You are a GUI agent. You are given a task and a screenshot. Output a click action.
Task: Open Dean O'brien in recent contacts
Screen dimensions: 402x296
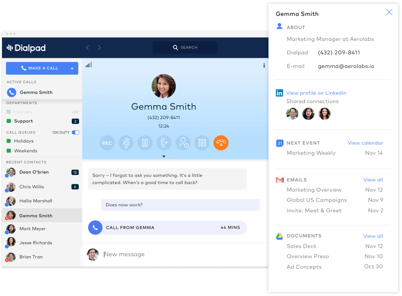click(x=42, y=172)
